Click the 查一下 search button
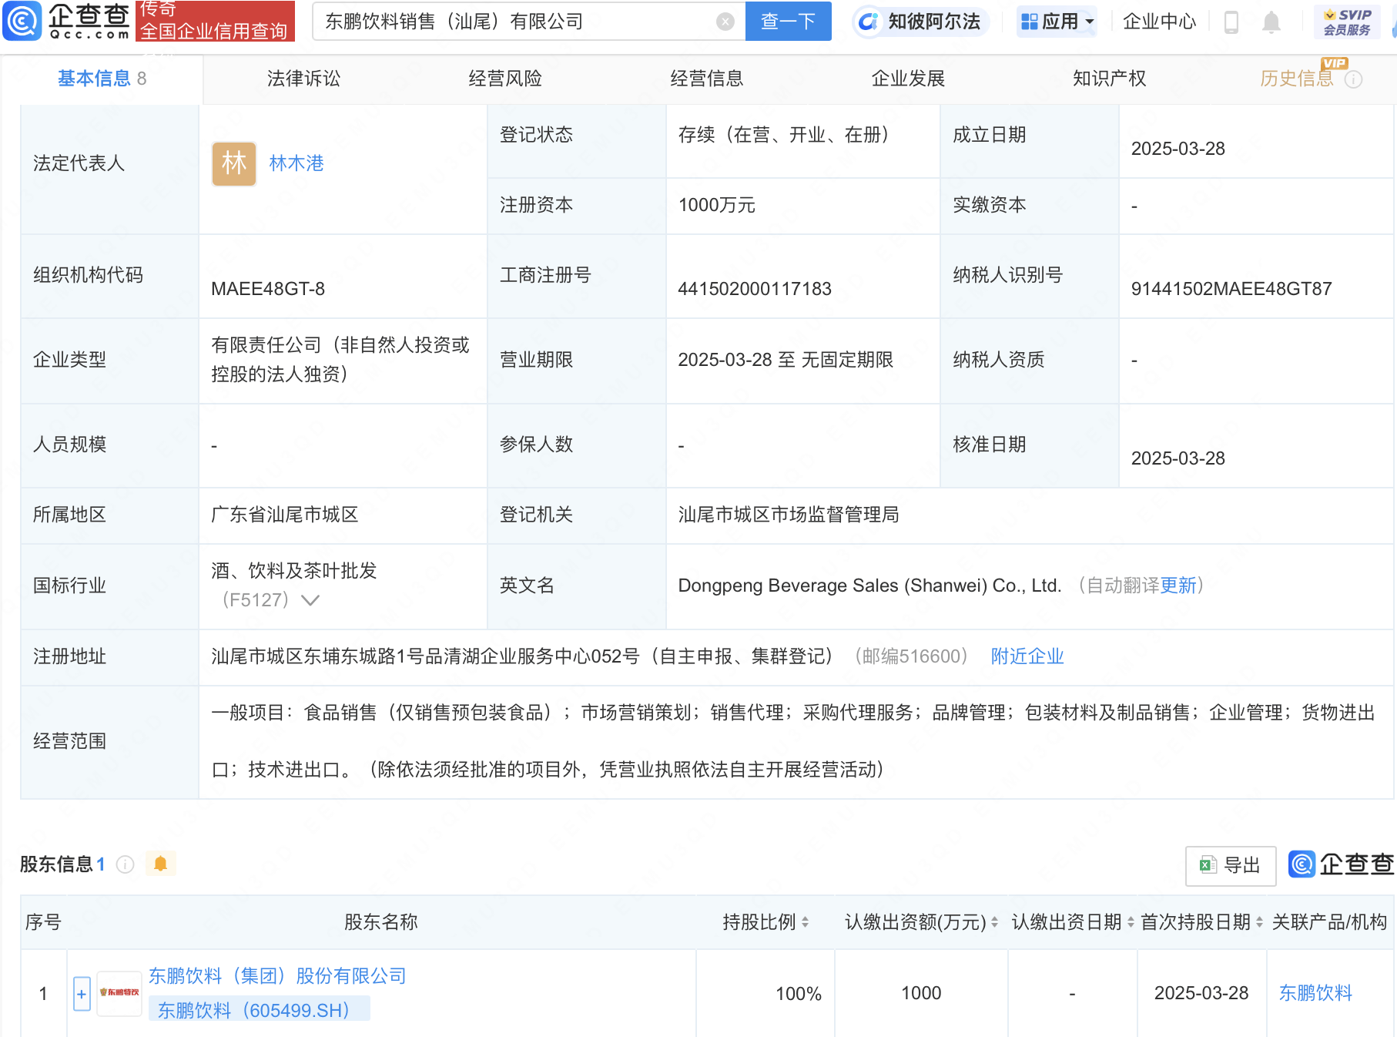This screenshot has width=1397, height=1037. point(788,22)
